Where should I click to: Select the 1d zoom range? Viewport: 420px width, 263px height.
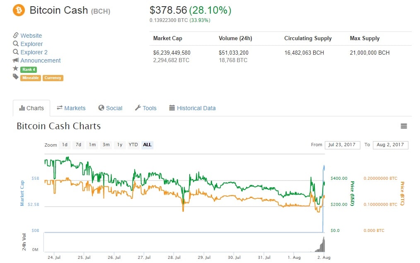(x=65, y=145)
